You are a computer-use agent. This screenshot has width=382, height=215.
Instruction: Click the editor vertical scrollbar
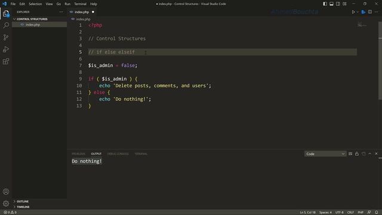pyautogui.click(x=380, y=61)
